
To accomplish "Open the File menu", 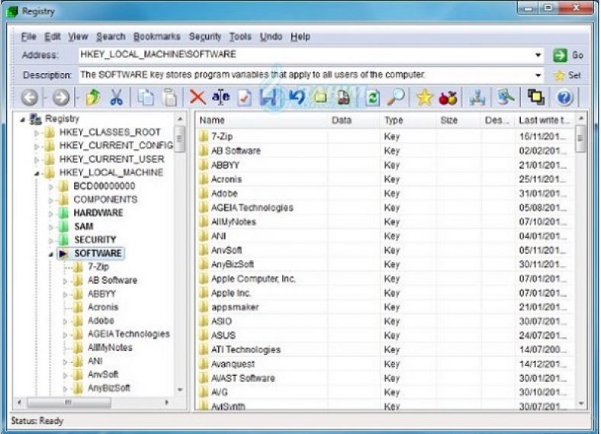I will (29, 37).
